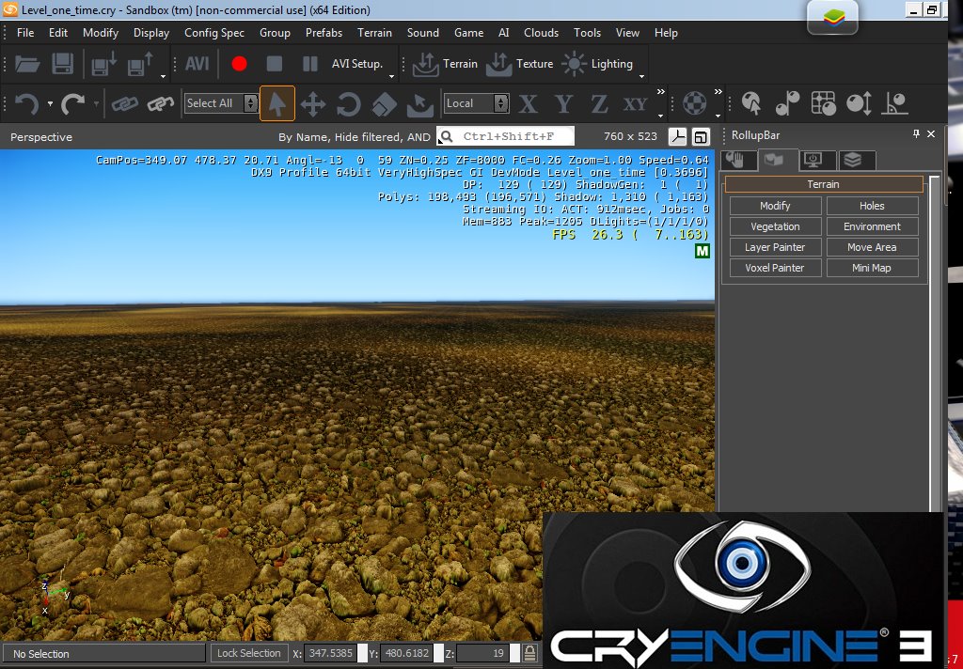Click the Lock Selection button
The image size is (963, 669).
248,653
